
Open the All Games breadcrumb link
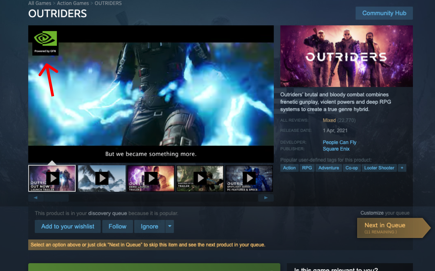(x=40, y=3)
